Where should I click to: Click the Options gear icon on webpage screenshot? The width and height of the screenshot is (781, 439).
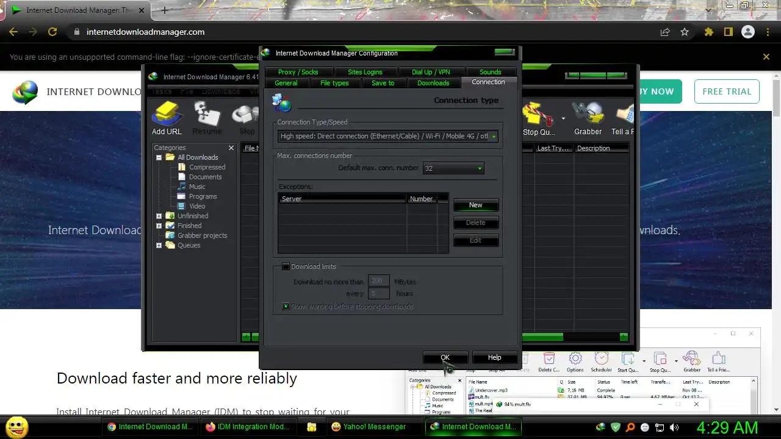pyautogui.click(x=575, y=362)
